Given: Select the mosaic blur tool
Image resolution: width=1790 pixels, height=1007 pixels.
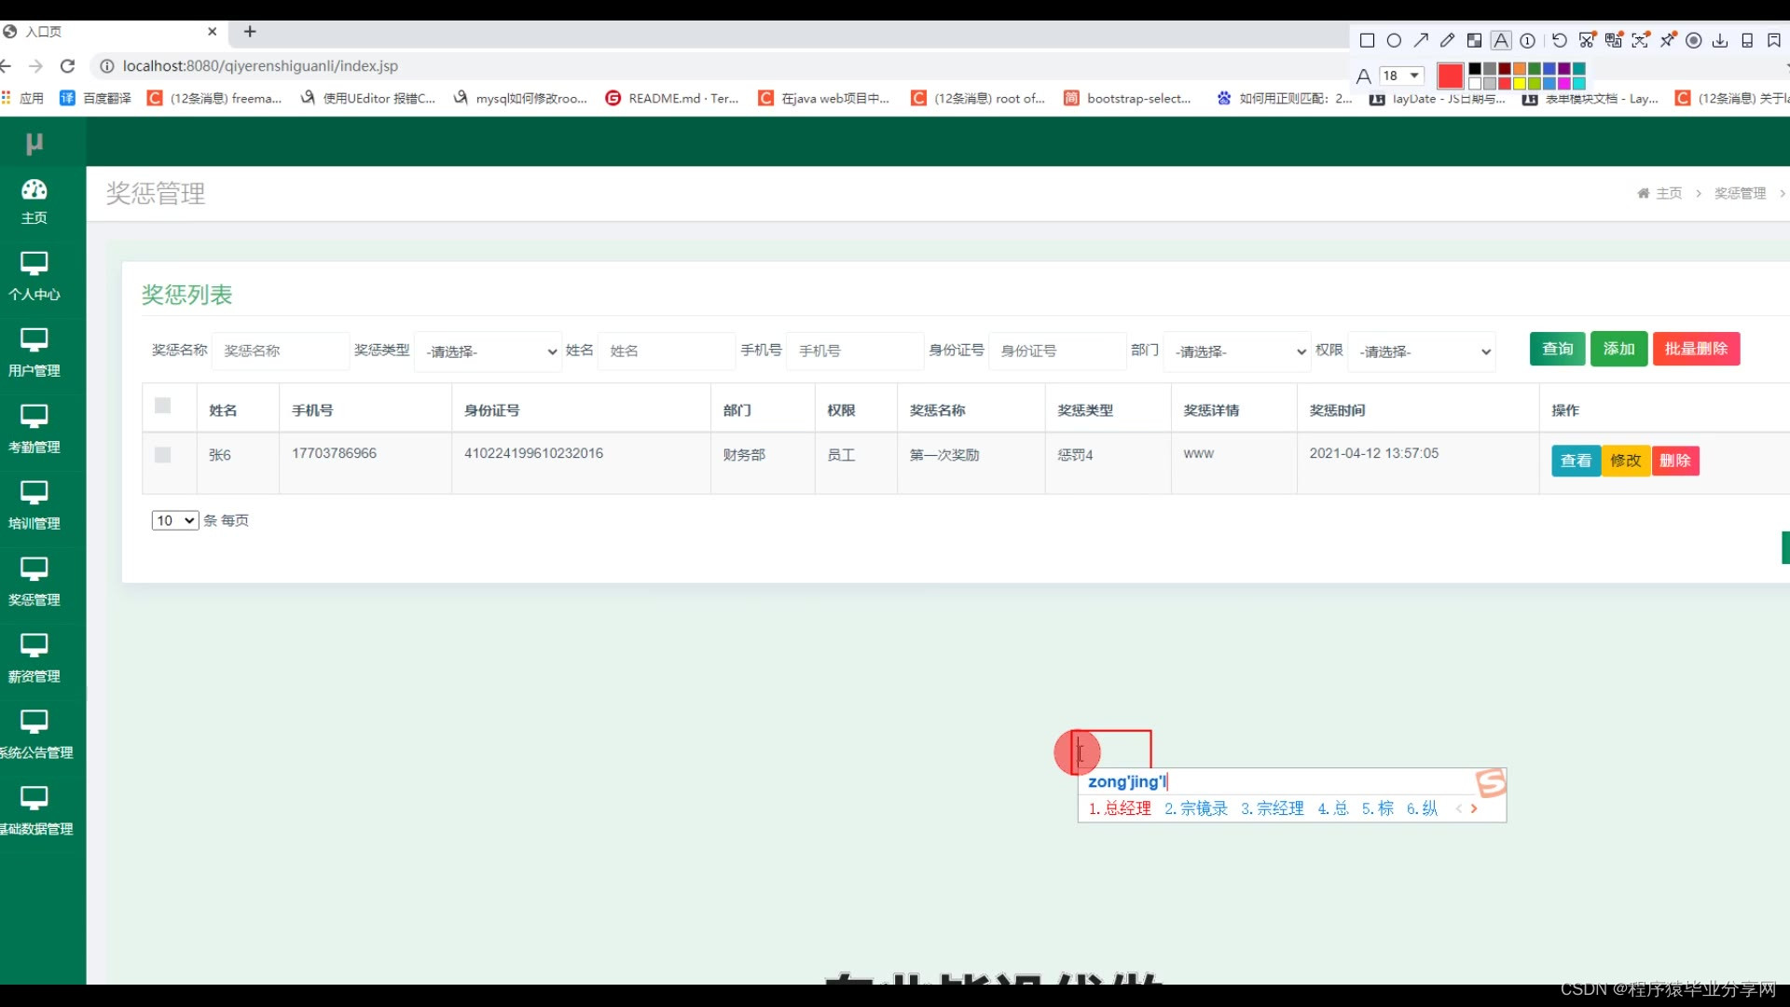Looking at the screenshot, I should tap(1474, 41).
